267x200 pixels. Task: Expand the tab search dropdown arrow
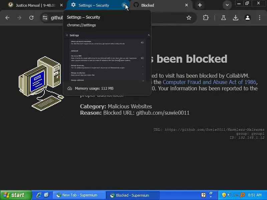(227, 5)
